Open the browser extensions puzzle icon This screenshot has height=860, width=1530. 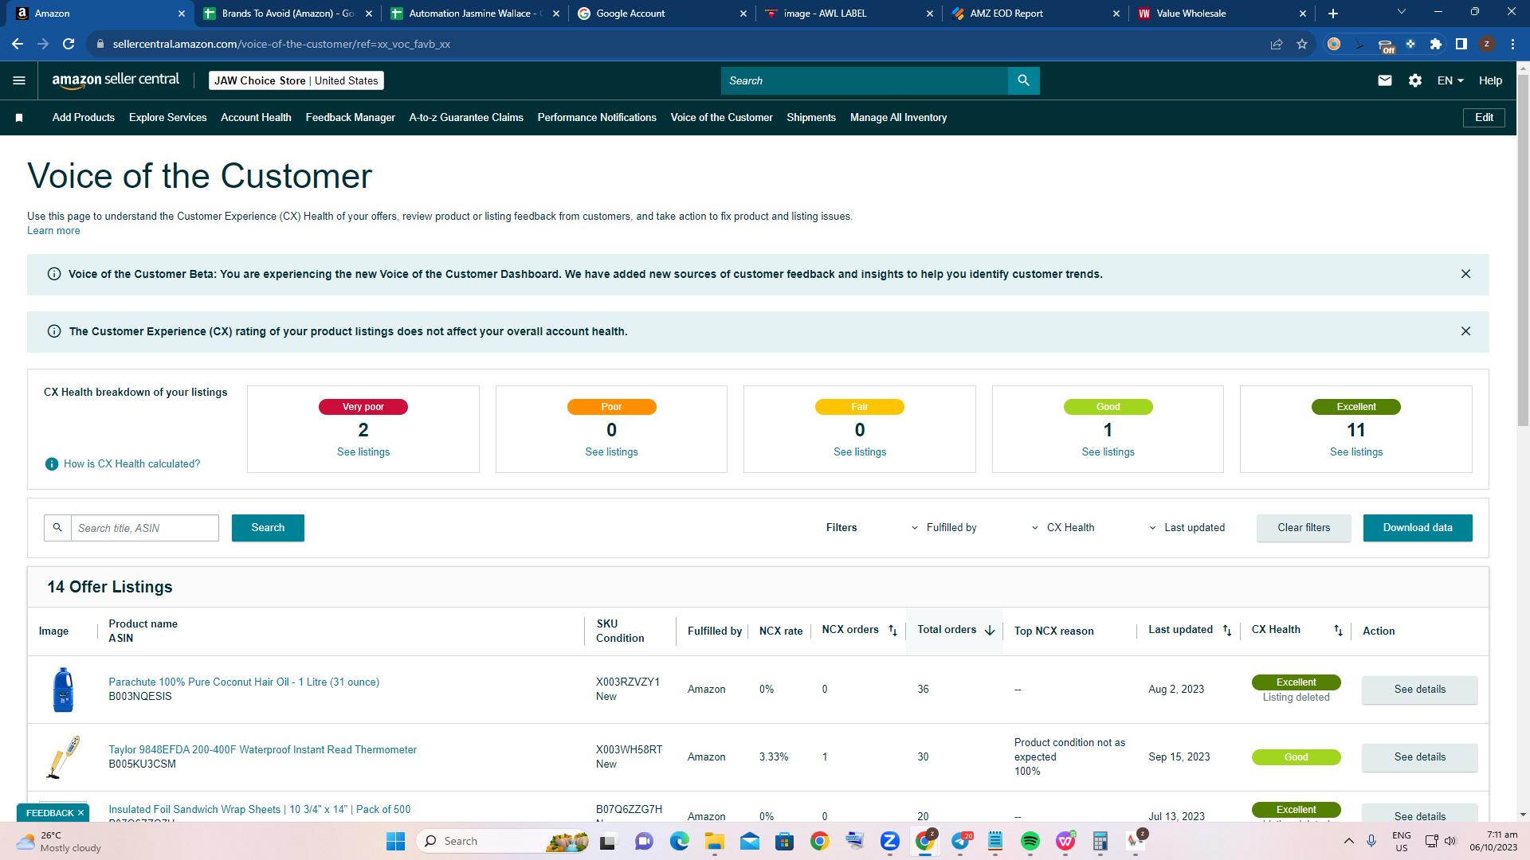1436,44
